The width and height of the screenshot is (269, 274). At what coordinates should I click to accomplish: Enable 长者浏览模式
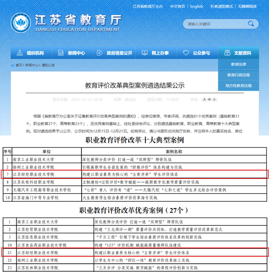point(221,7)
